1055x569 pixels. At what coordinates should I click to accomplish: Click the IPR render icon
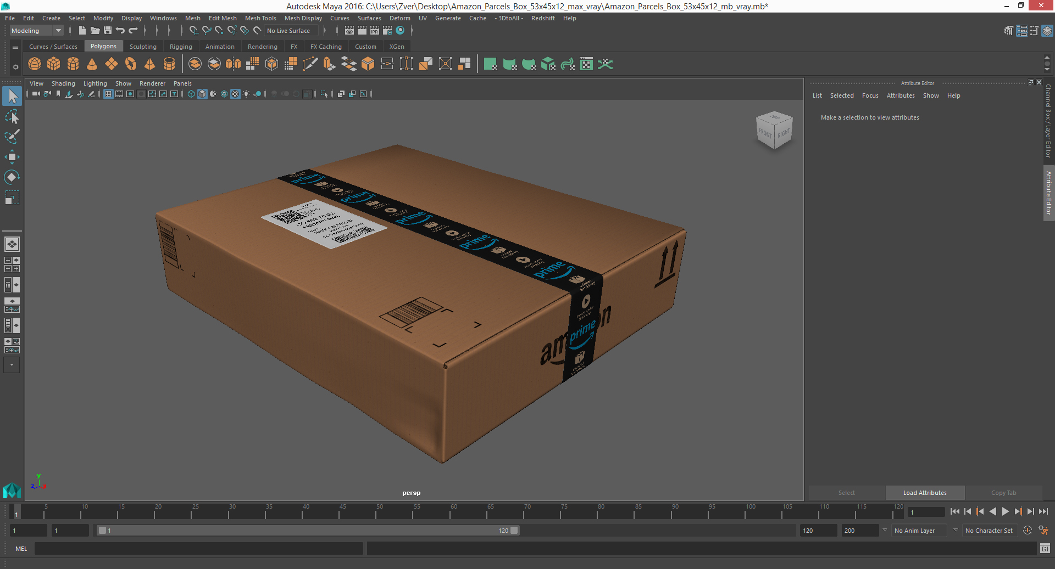click(x=375, y=31)
